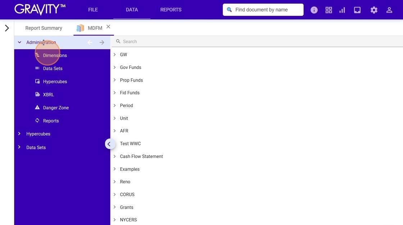The height and width of the screenshot is (225, 403).
Task: Collapse the sidebar with the round chevron button
Action: coord(109,144)
